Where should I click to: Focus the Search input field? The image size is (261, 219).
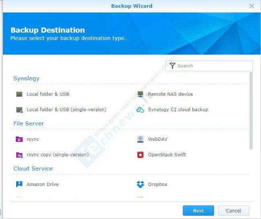209,66
